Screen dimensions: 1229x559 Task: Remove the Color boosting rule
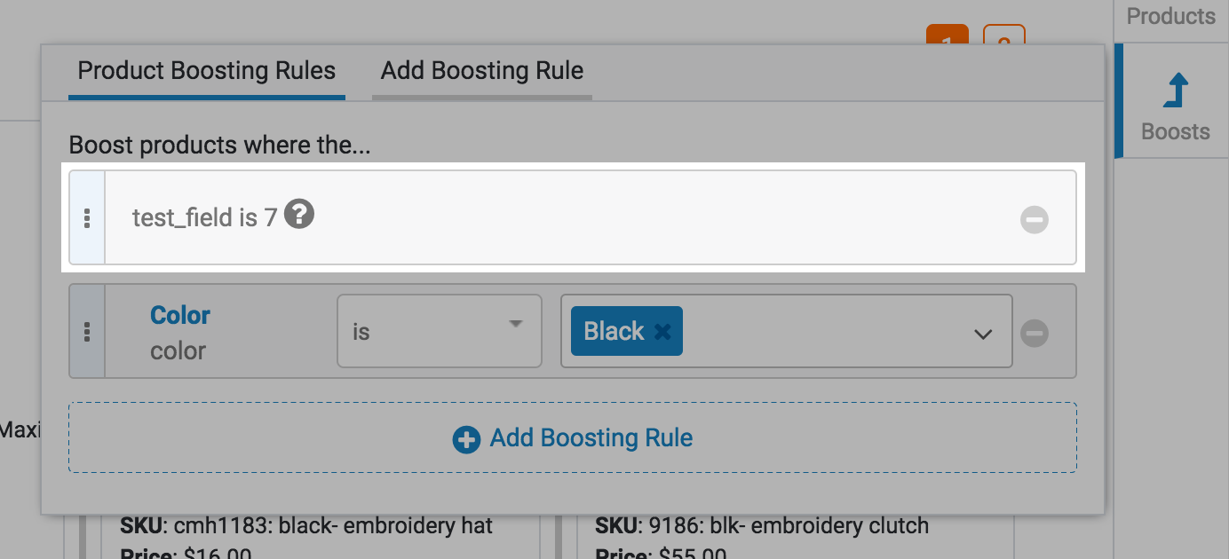pos(1035,333)
